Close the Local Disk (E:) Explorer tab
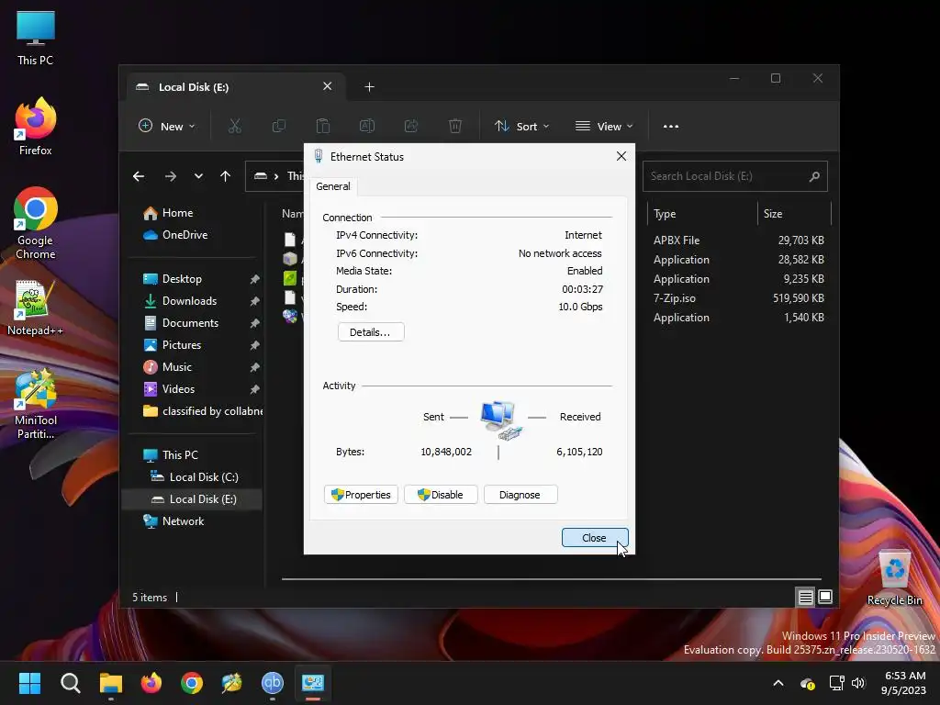The width and height of the screenshot is (940, 705). click(x=328, y=86)
